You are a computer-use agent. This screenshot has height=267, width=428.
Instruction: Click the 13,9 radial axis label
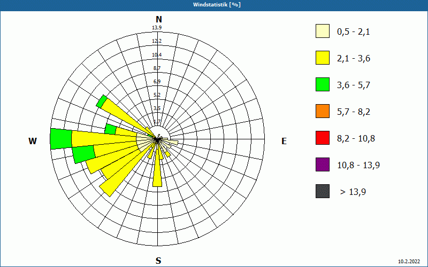[157, 28]
